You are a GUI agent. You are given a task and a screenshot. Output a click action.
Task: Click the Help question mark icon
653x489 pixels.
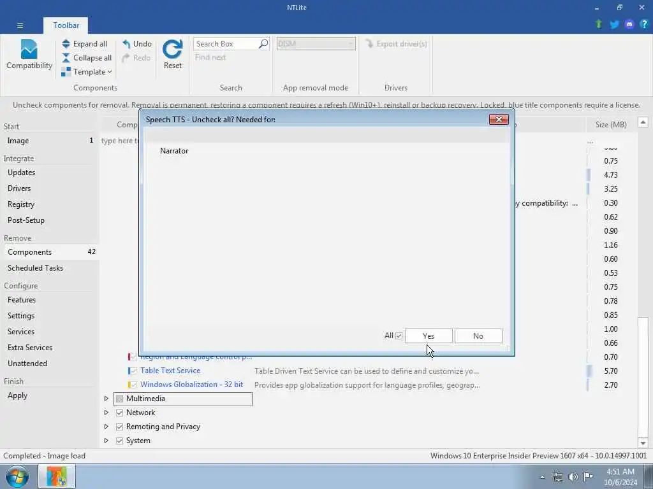(x=644, y=25)
